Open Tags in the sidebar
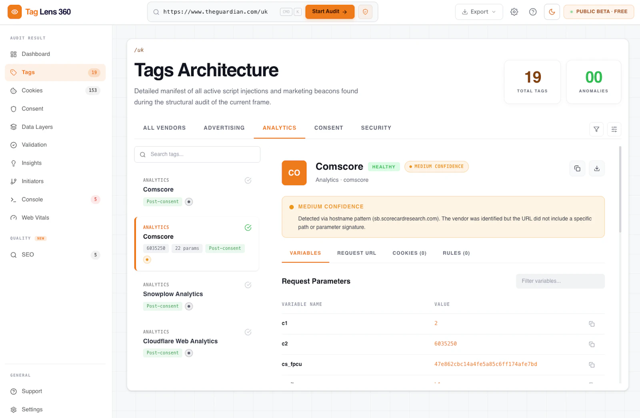This screenshot has width=640, height=418. 55,72
